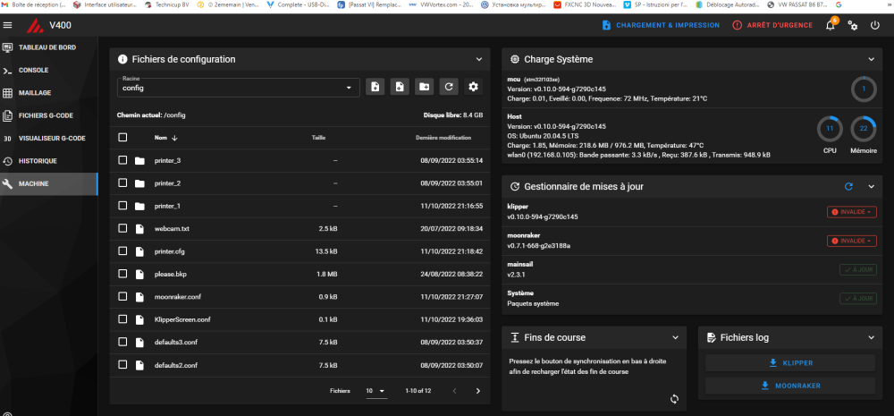Click the Mémoire usage gauge
The width and height of the screenshot is (894, 416).
[x=864, y=129]
